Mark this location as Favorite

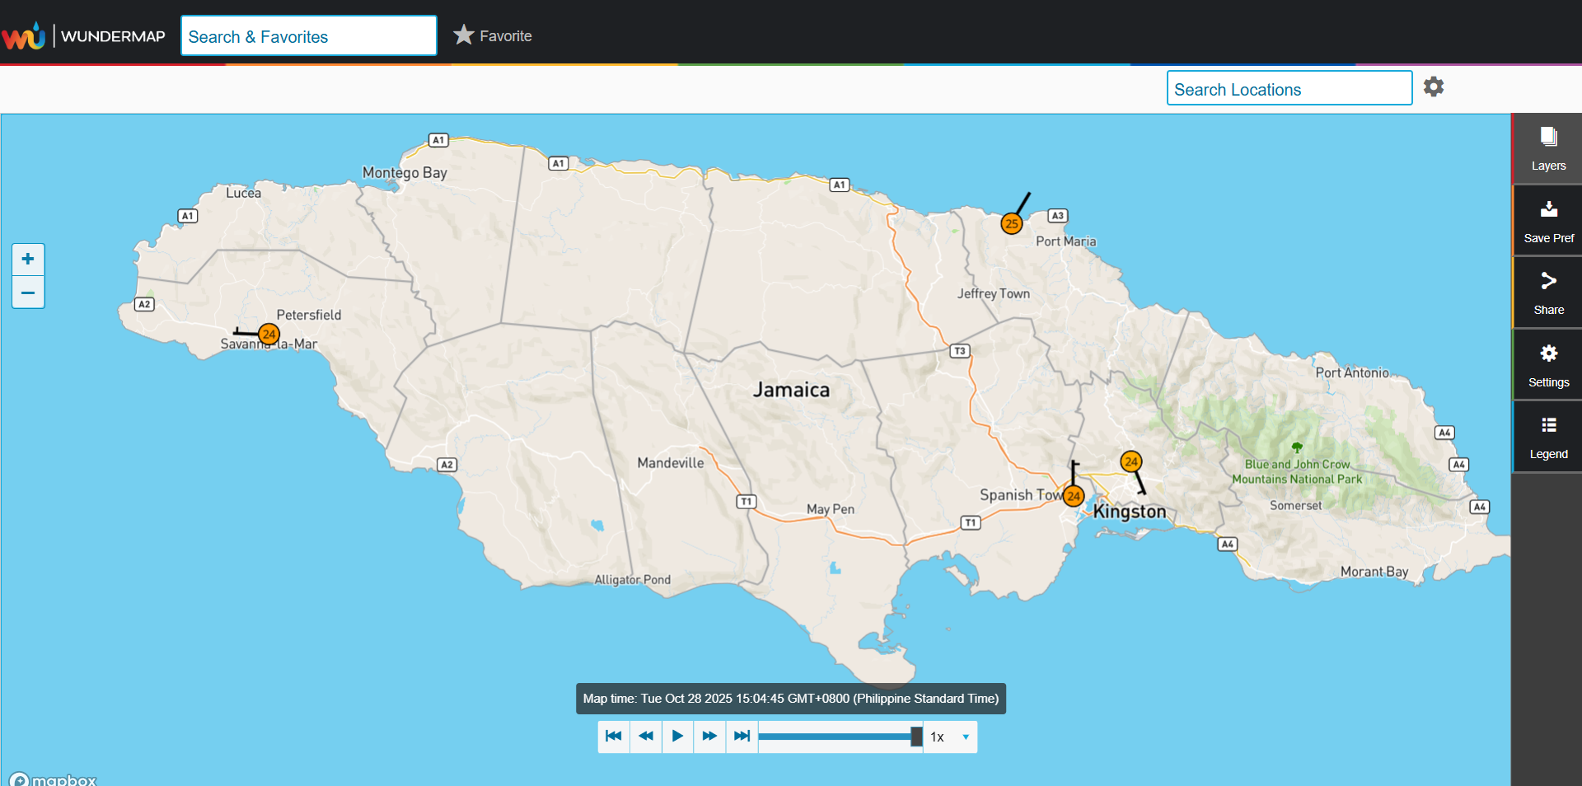(x=493, y=36)
